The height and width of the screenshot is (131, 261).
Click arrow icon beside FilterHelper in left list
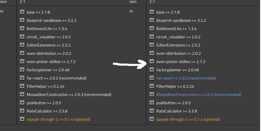tap(22, 86)
